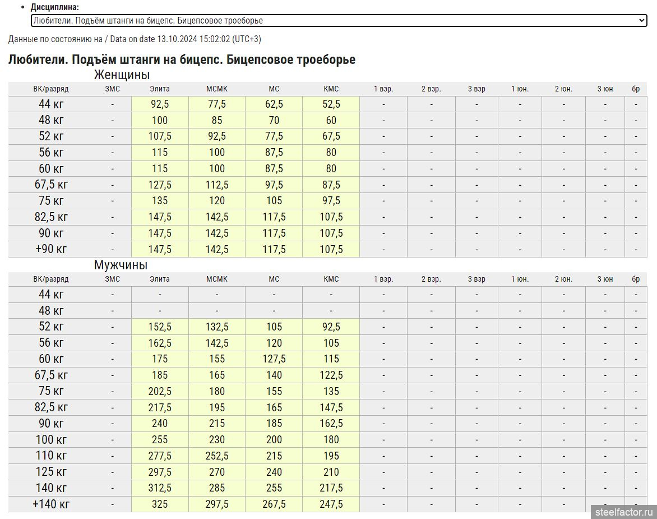Click the МСМК column header in men's table
Viewport: 657px width, 519px height.
point(217,279)
